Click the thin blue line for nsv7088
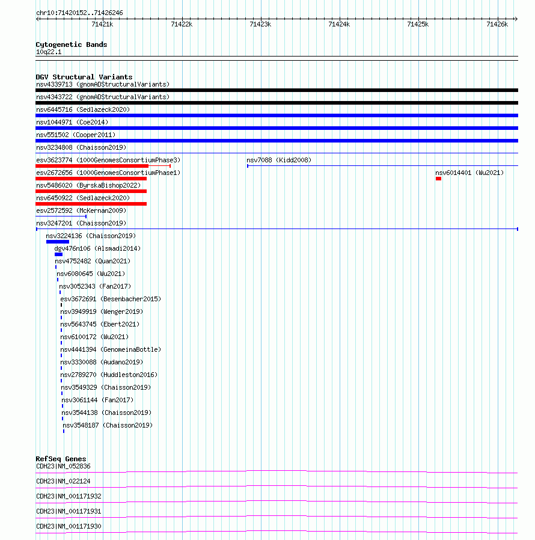535x540 pixels. coord(382,166)
